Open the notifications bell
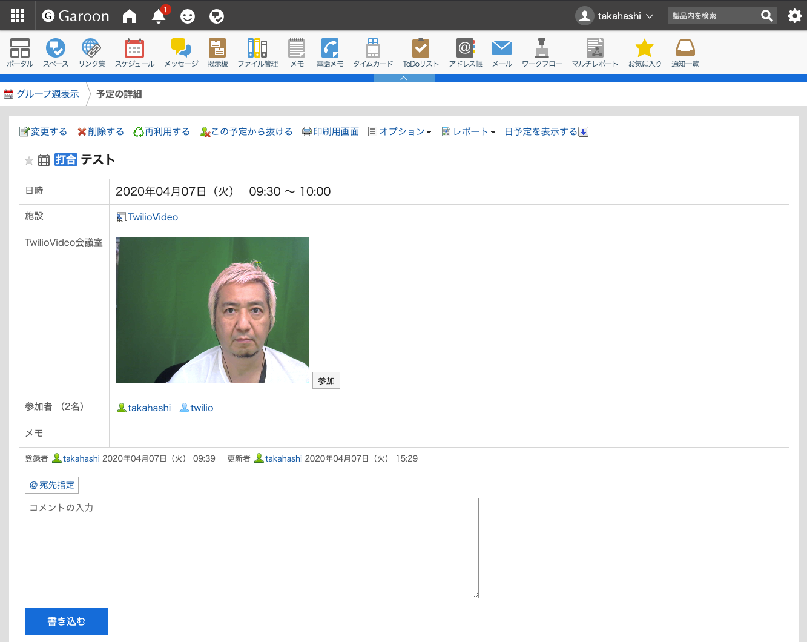 159,16
